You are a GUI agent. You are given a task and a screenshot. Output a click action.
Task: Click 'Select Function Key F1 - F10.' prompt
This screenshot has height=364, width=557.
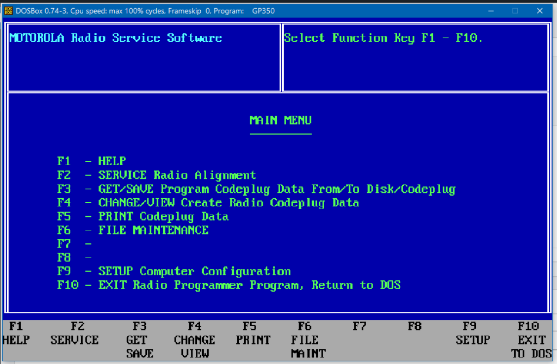coord(383,38)
